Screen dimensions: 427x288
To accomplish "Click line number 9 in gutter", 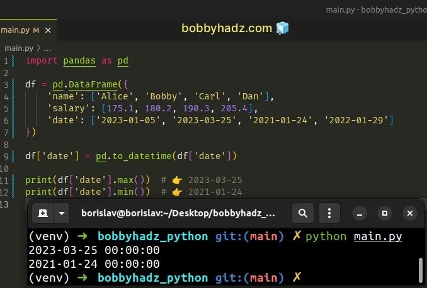I will pos(6,157).
